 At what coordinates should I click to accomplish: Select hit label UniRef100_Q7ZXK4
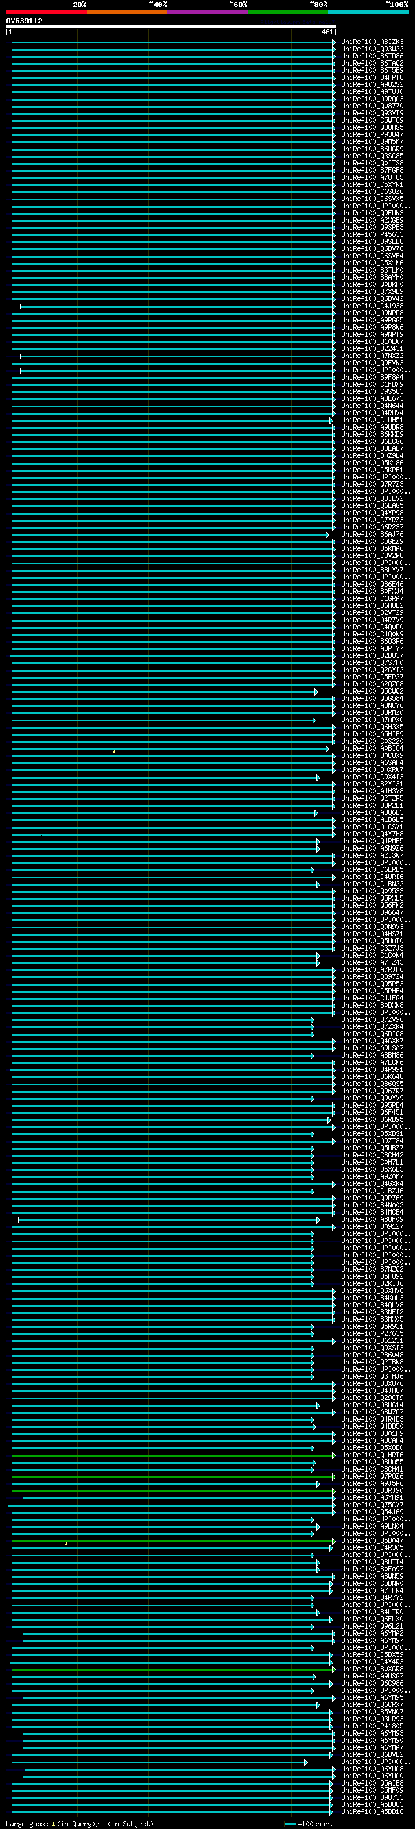pos(372,1026)
